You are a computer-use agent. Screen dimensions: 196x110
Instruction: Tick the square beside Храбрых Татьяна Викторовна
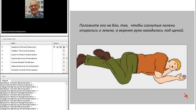tap(2, 51)
